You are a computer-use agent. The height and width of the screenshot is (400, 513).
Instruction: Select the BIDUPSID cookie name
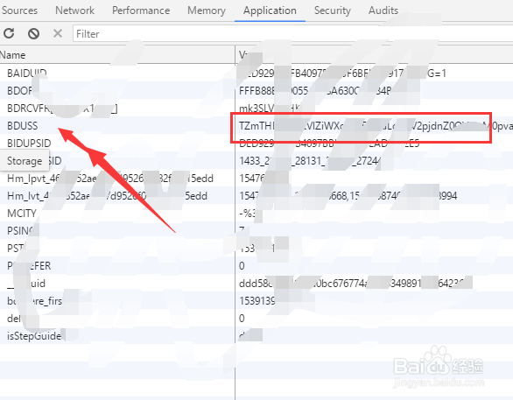coord(29,144)
